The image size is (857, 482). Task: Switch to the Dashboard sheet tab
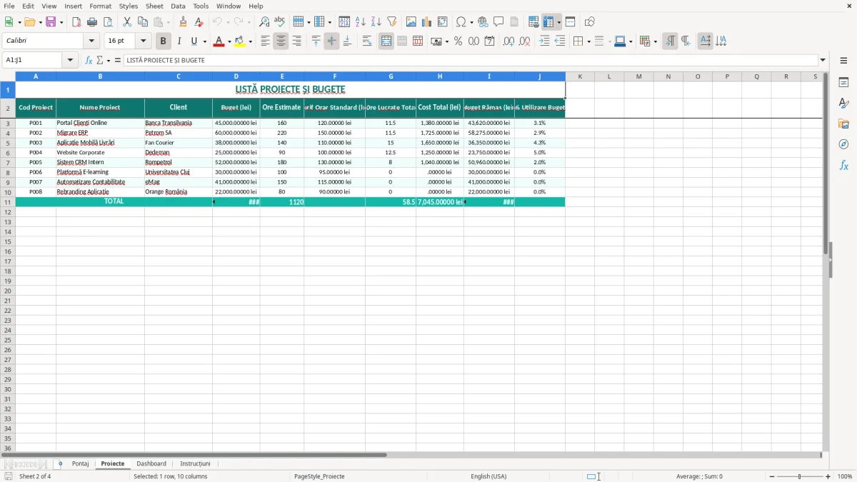click(x=151, y=463)
